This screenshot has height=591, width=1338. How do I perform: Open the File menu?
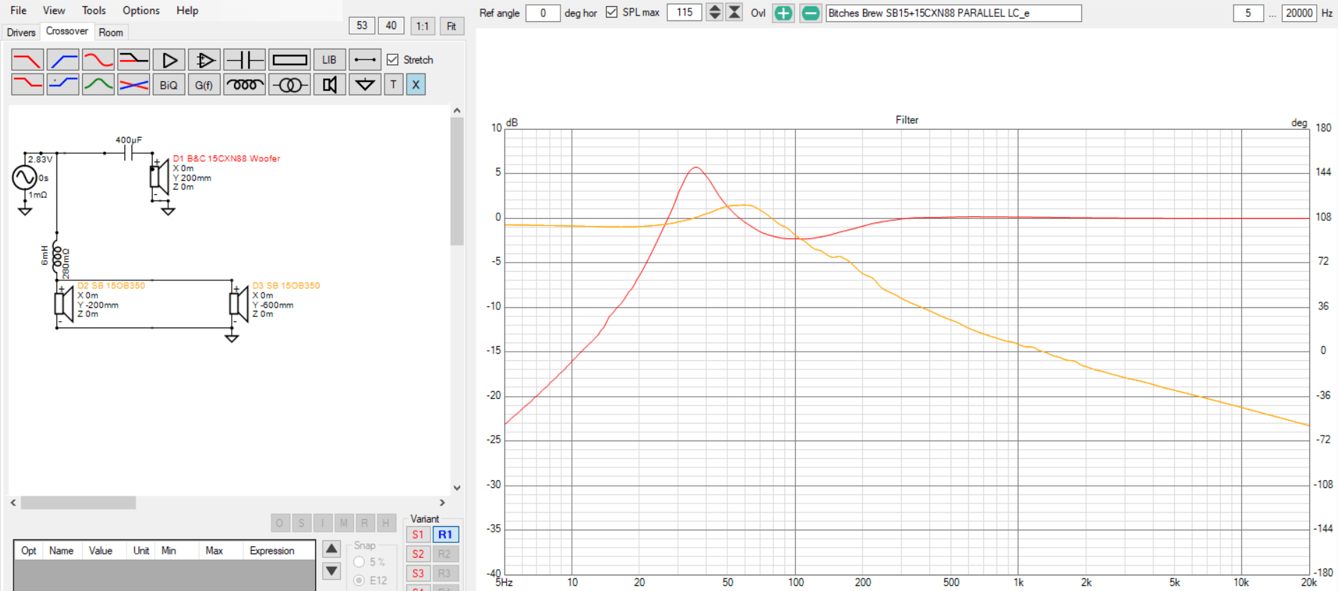18,11
